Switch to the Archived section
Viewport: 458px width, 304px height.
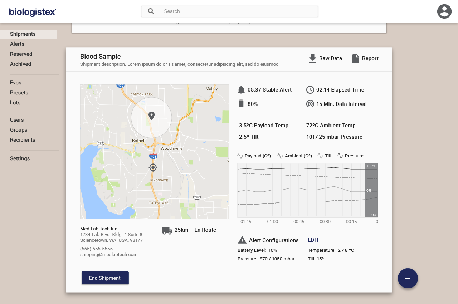20,64
